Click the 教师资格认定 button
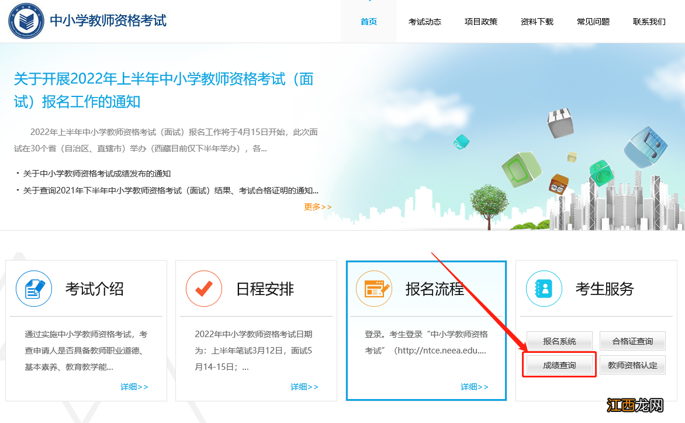The height and width of the screenshot is (423, 685). coord(632,364)
